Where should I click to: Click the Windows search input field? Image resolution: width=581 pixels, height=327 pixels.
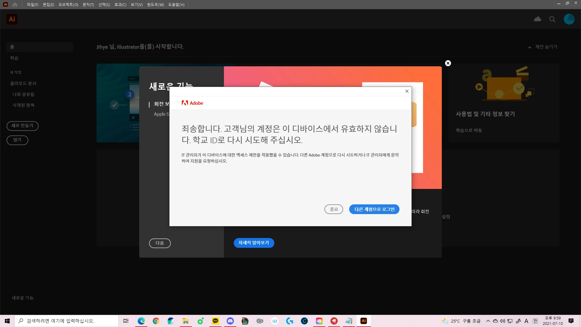point(67,321)
